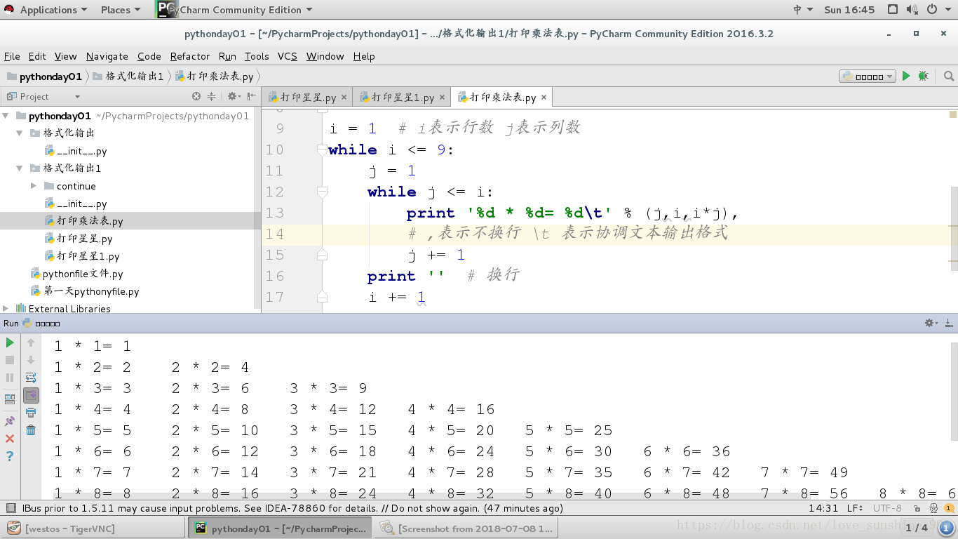Open the 中 input method dropdown

pos(803,10)
